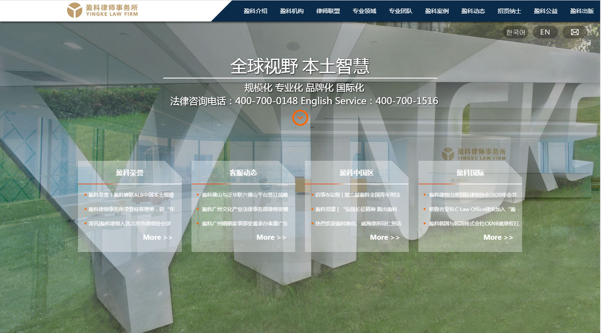Click the 盈科公益 menu item
601x333 pixels.
(546, 11)
